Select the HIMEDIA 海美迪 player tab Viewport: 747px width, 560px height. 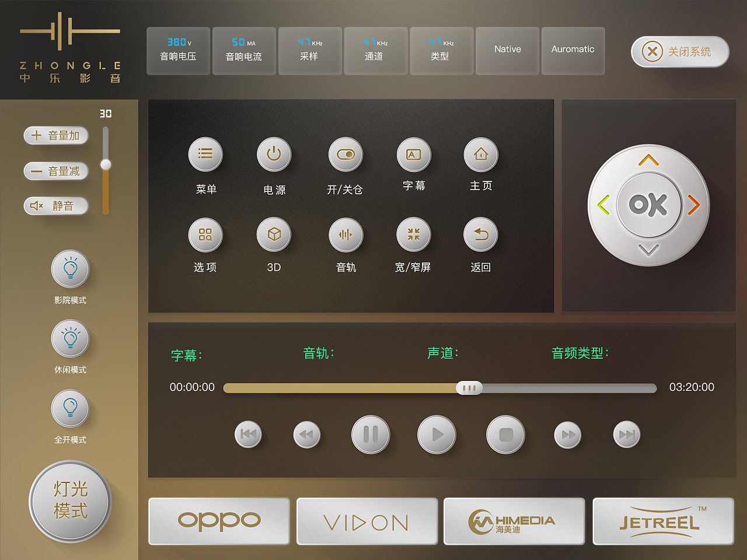click(x=514, y=521)
